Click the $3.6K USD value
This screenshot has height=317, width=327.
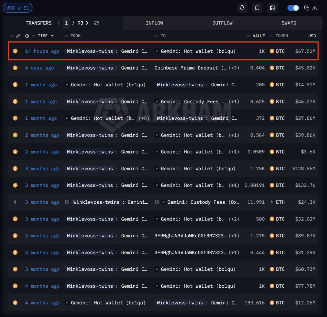(308, 152)
